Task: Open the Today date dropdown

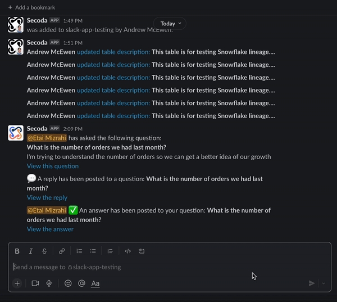Action: [x=170, y=24]
